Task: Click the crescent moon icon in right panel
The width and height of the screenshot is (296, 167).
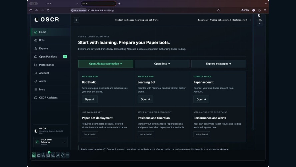Action: click(x=259, y=15)
